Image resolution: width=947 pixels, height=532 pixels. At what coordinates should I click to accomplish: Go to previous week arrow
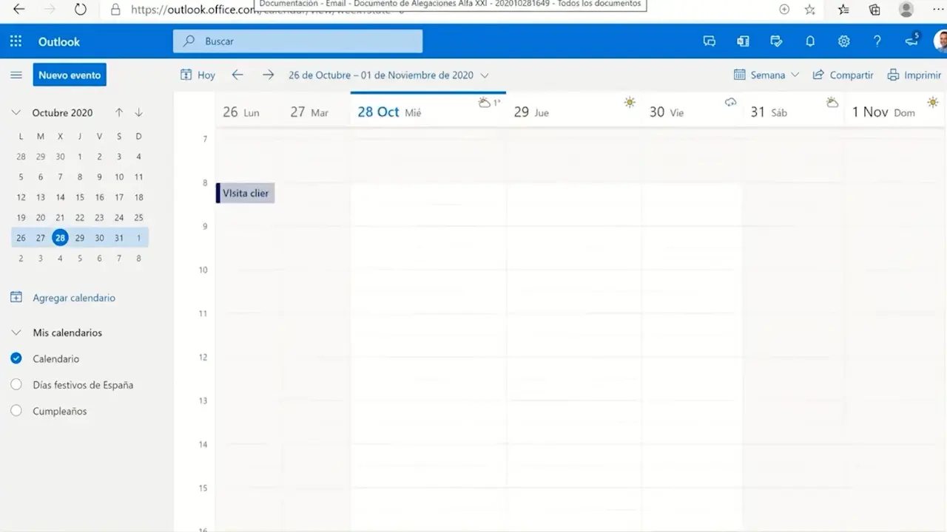pyautogui.click(x=237, y=75)
